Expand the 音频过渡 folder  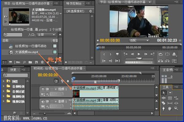(x=4, y=91)
